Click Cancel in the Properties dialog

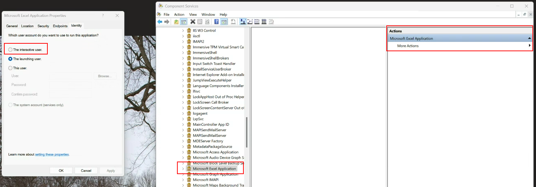pyautogui.click(x=86, y=171)
